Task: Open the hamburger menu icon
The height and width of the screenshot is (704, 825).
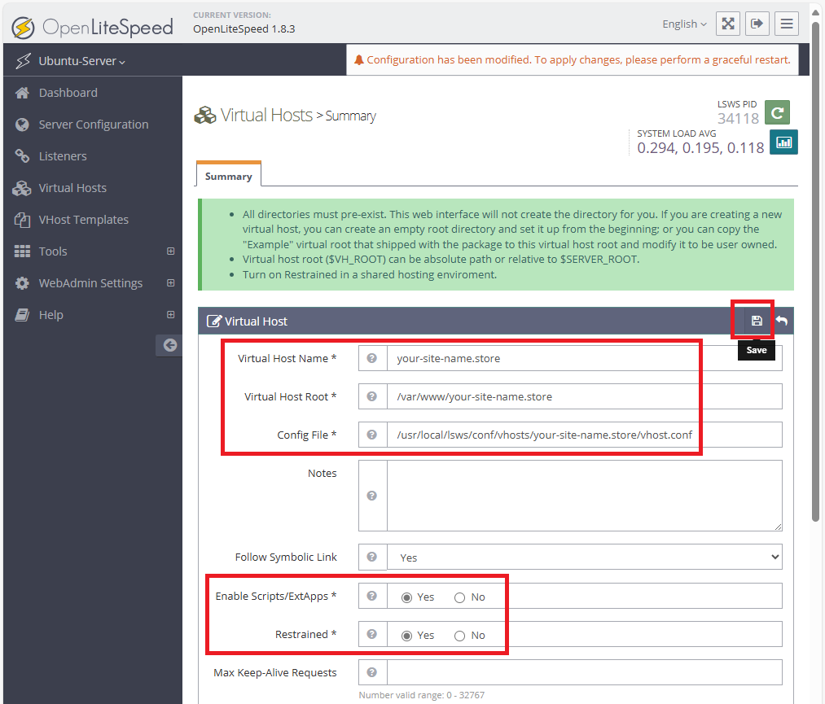Action: 787,24
